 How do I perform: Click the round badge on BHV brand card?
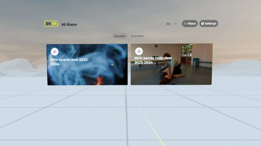pyautogui.click(x=55, y=52)
